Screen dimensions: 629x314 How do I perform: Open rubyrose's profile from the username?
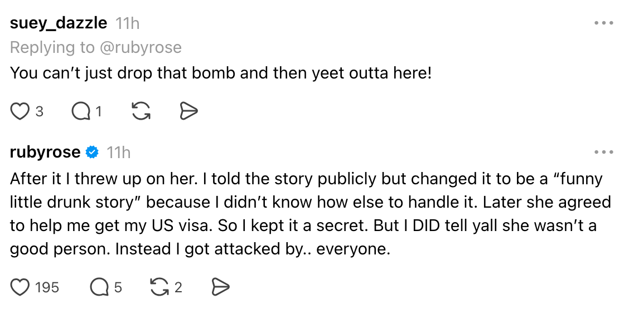tap(45, 152)
